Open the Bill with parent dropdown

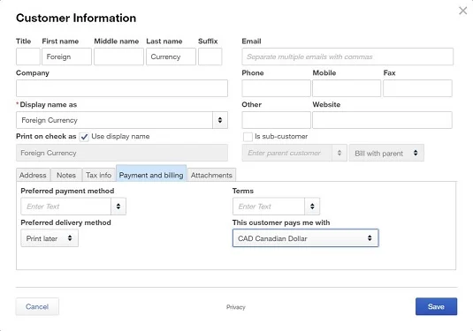[386, 153]
